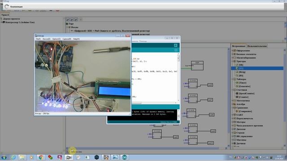Select the [Generator] block
This screenshot has width=287, height=161.
coord(244,86)
